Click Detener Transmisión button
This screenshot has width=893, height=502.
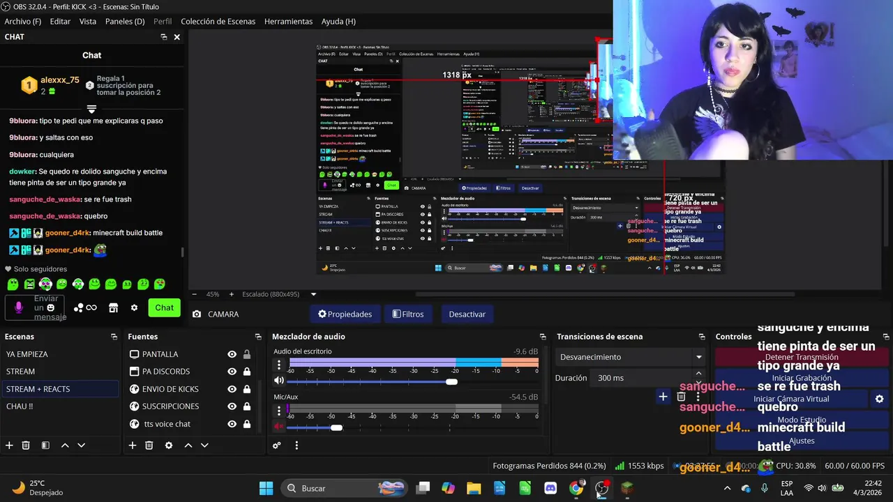(802, 357)
